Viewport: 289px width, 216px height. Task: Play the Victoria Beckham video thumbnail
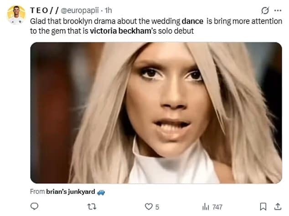coord(156,113)
